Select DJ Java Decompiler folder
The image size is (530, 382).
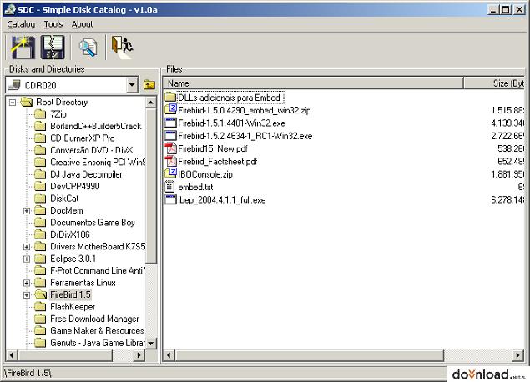tap(86, 174)
